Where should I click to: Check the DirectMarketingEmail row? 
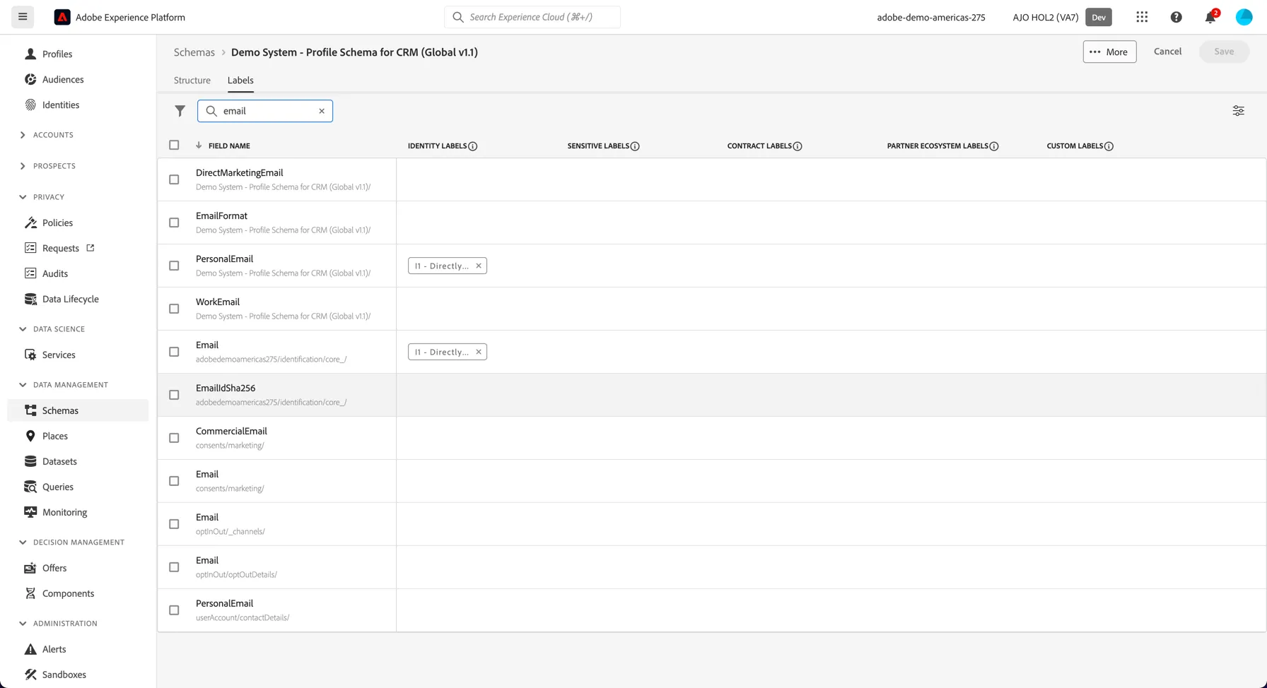click(x=174, y=179)
